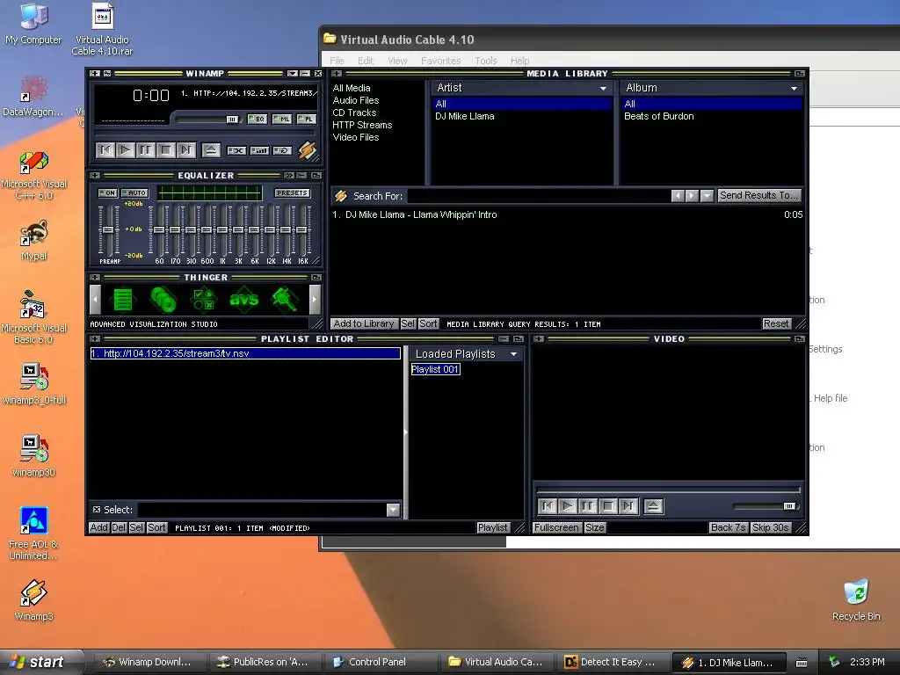The height and width of the screenshot is (675, 900).
Task: Click Back 7s in Video window
Action: pyautogui.click(x=729, y=527)
